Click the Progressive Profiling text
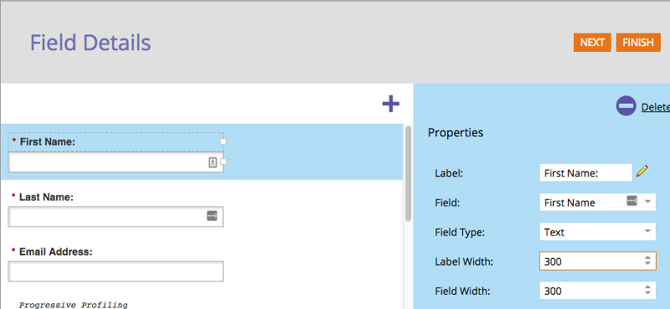Image resolution: width=670 pixels, height=309 pixels. point(74,305)
